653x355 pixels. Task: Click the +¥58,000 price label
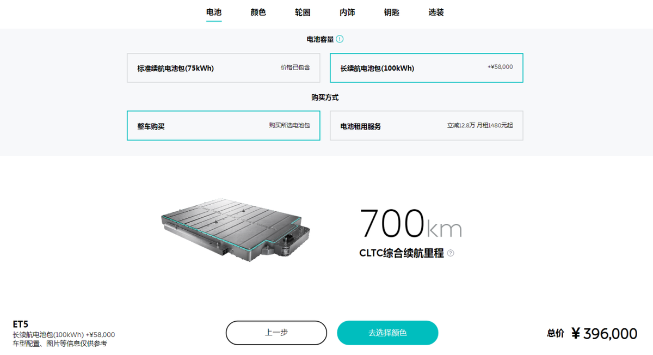500,66
